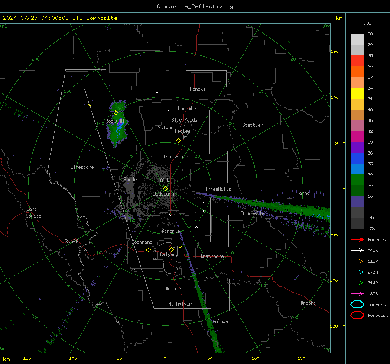Click the dBZ legend heading

point(367,23)
